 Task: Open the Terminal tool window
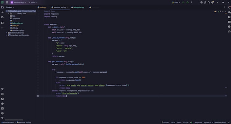coord(2,108)
